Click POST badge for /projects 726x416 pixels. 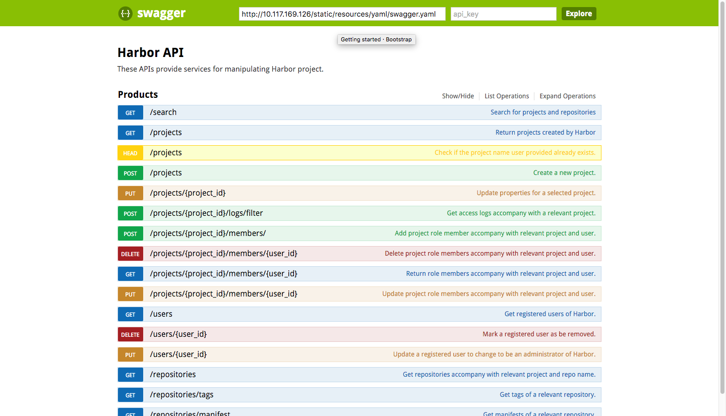[x=131, y=173]
